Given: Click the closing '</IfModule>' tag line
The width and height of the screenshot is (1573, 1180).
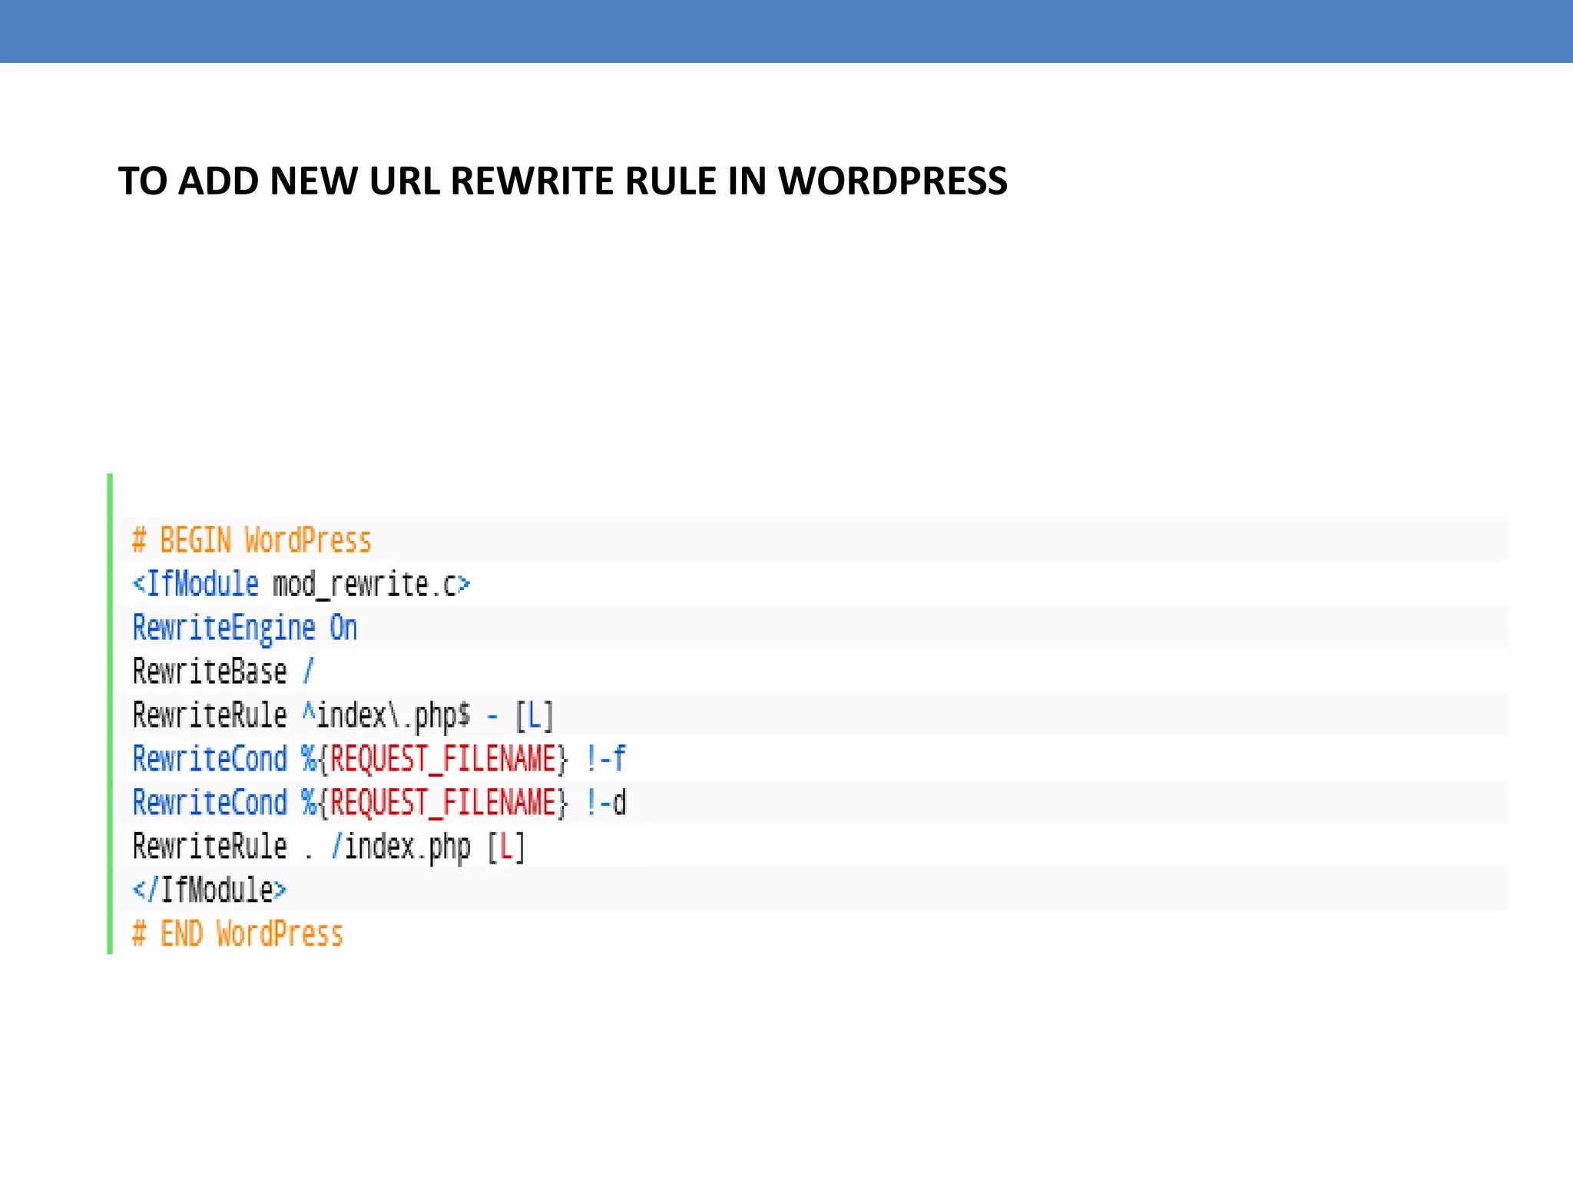Looking at the screenshot, I should 210,890.
